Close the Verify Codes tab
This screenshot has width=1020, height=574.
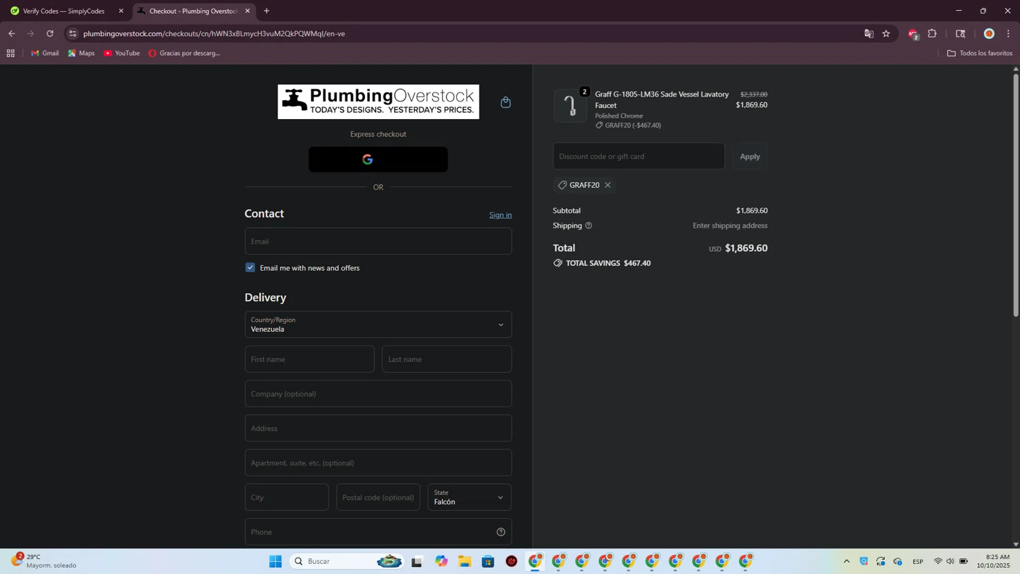pyautogui.click(x=121, y=11)
